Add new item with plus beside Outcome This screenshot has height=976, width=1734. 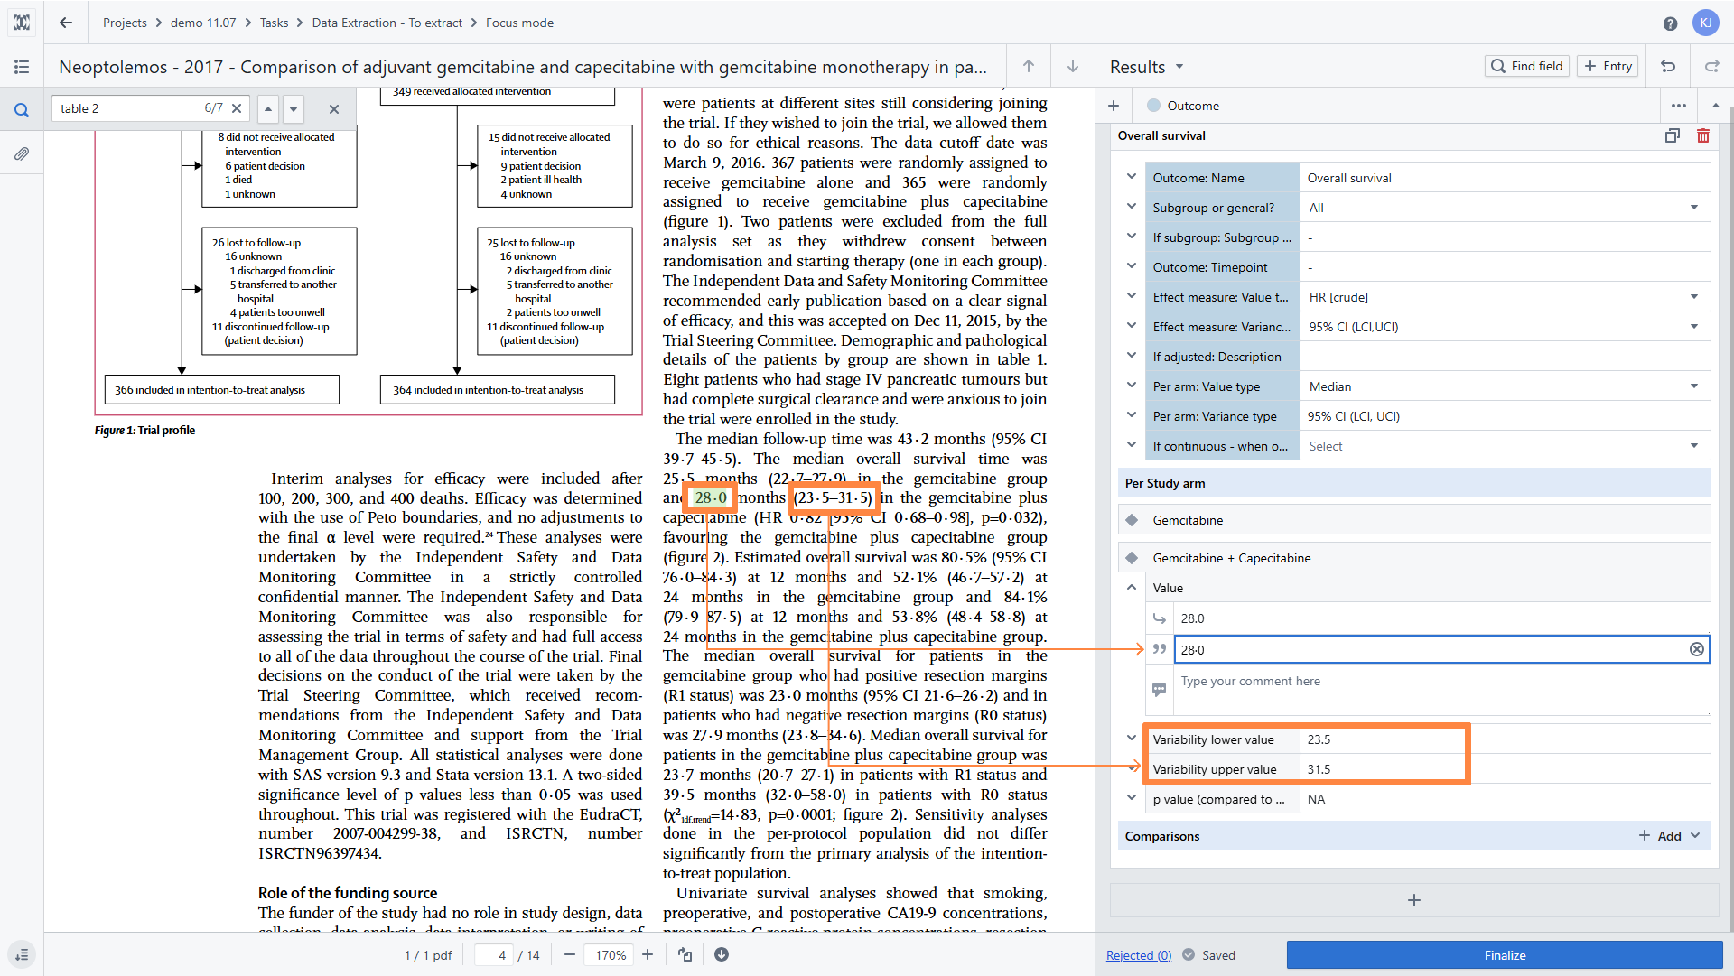pos(1114,106)
